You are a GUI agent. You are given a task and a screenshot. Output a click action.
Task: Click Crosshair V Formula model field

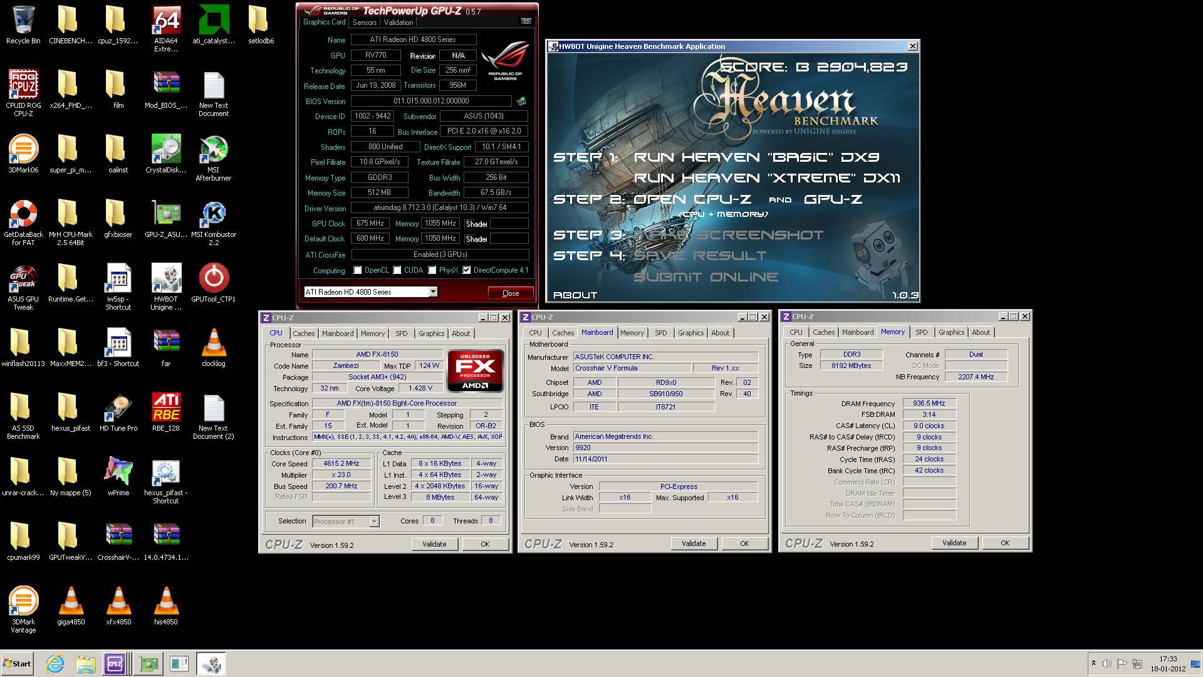click(632, 369)
